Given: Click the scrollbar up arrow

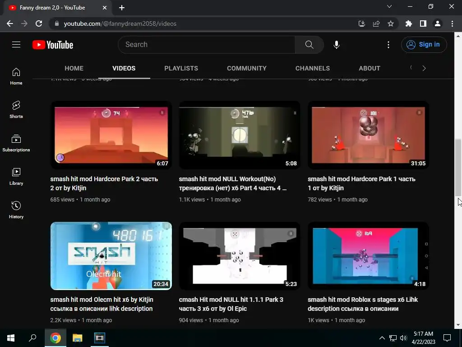Looking at the screenshot, I should [458, 36].
